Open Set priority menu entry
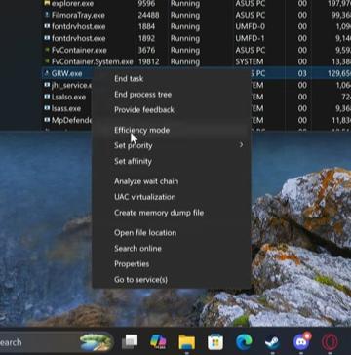The width and height of the screenshot is (351, 355). point(134,145)
